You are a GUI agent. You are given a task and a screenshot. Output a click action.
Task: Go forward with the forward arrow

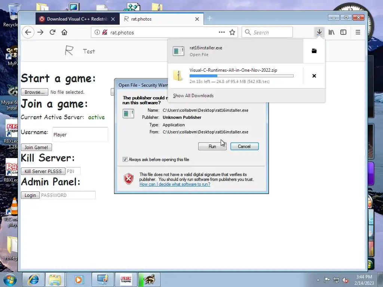tap(40, 32)
